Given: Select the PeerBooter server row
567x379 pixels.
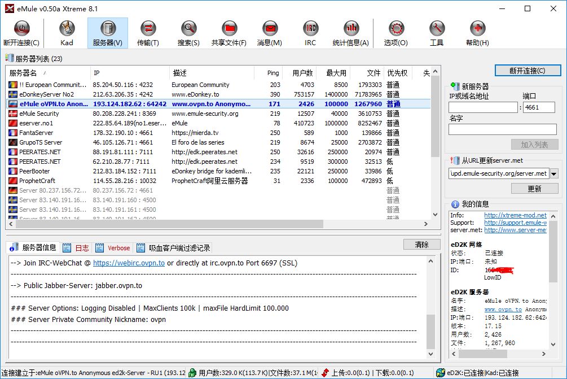Looking at the screenshot, I should coord(218,171).
